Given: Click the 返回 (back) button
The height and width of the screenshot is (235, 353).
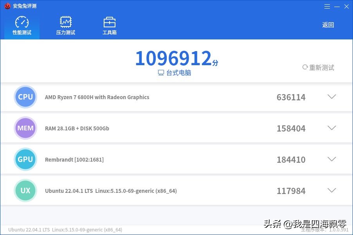Looking at the screenshot, I should pyautogui.click(x=328, y=25).
